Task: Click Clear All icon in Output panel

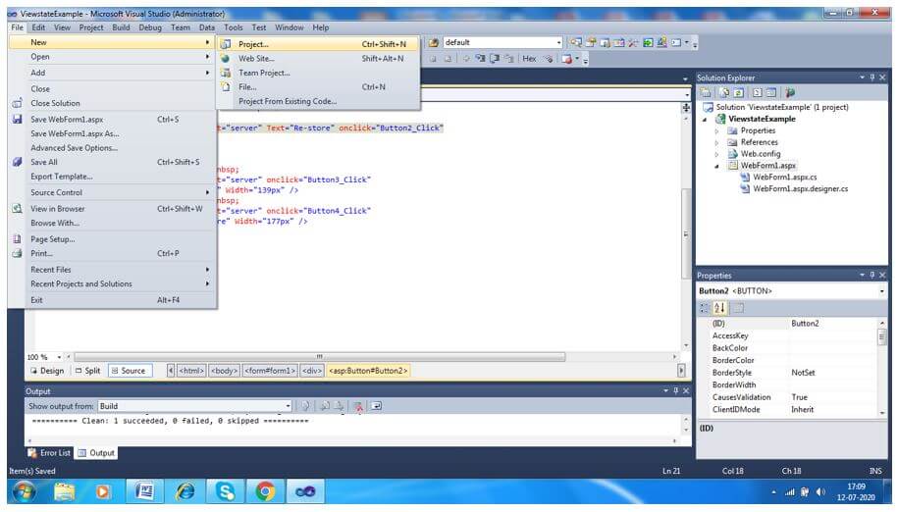Action: [358, 406]
